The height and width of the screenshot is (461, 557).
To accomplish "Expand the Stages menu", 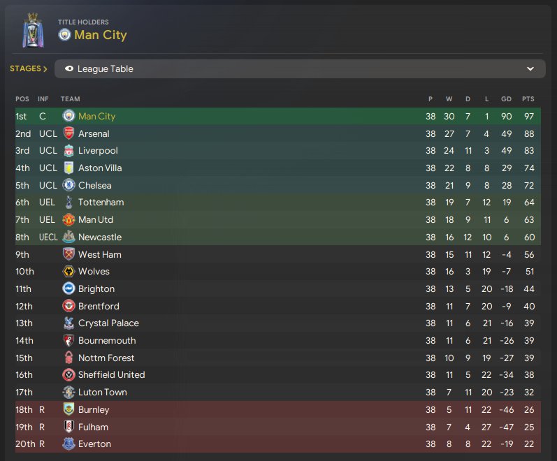I will click(x=29, y=69).
